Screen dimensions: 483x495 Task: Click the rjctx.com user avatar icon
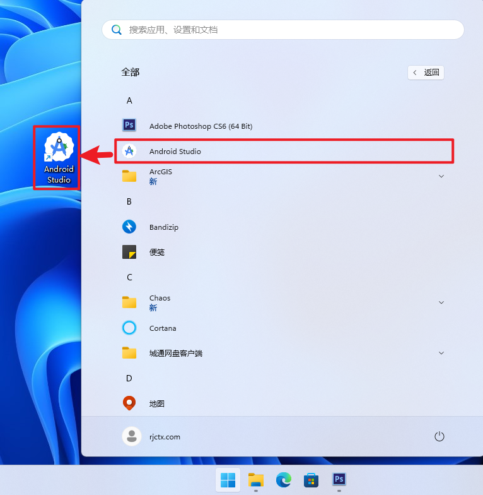point(131,437)
